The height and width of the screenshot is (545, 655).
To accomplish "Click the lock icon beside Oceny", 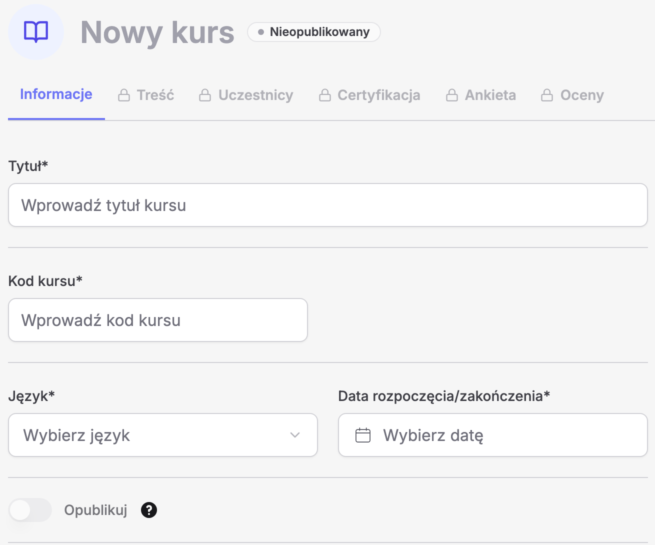I will (547, 95).
